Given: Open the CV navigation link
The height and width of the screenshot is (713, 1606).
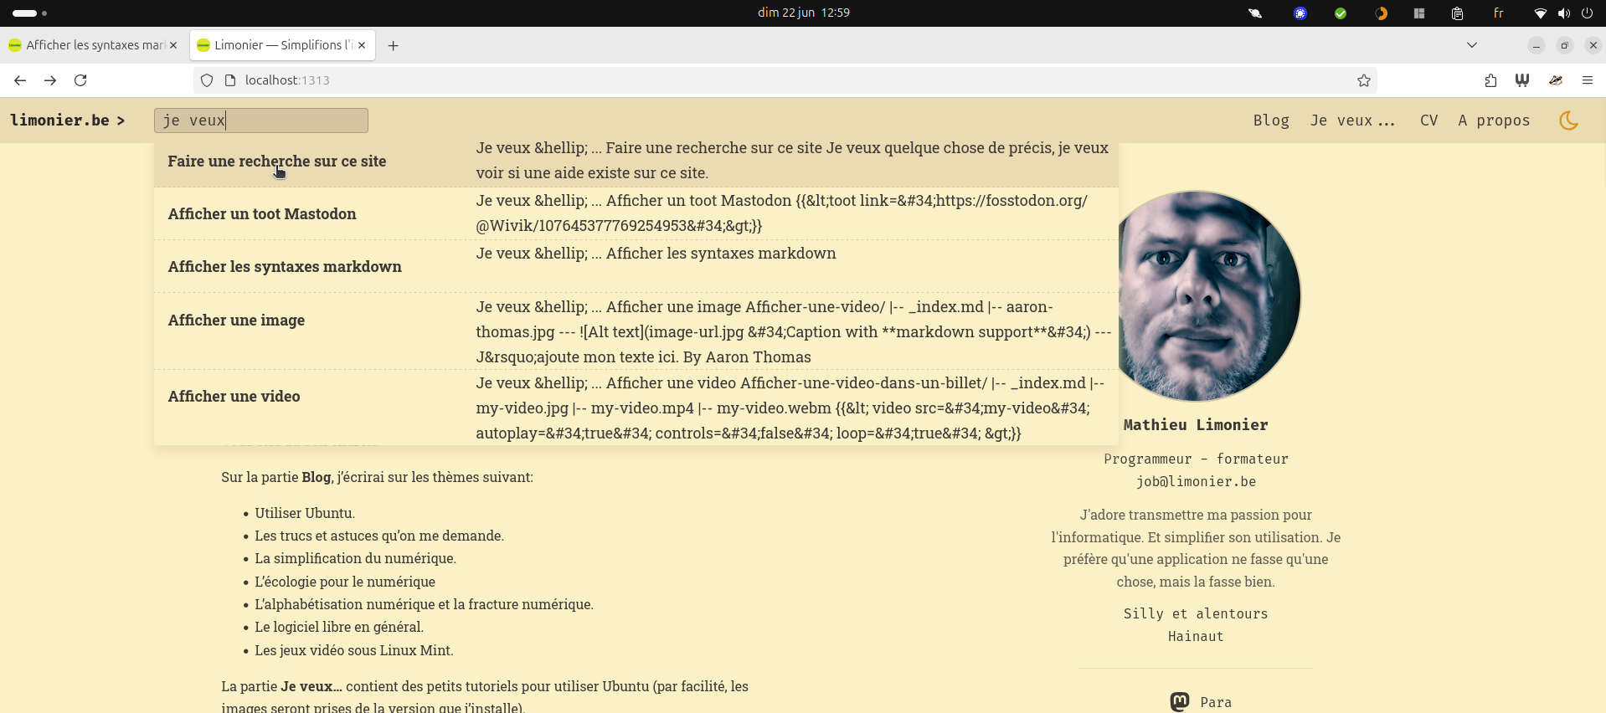Looking at the screenshot, I should coord(1428,121).
